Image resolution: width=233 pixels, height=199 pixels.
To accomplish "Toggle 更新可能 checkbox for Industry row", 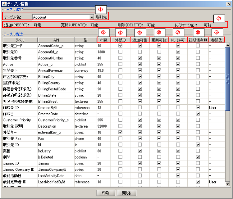I will tap(159, 151).
